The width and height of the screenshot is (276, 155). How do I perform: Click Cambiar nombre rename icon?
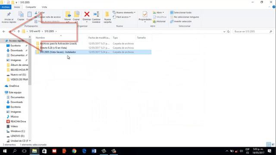point(96,17)
